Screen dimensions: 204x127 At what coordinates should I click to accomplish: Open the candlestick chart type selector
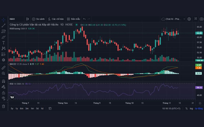(28, 19)
